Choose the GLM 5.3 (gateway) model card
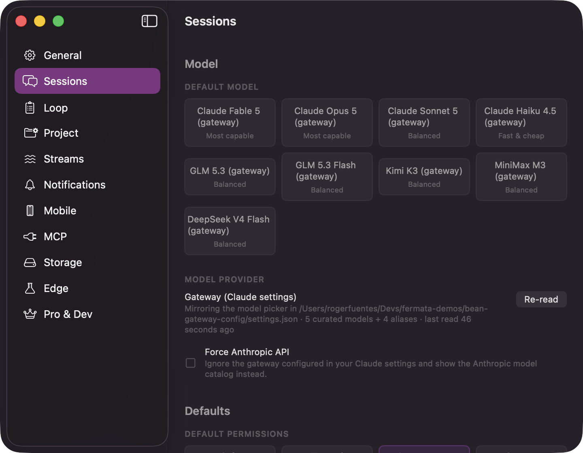Image resolution: width=583 pixels, height=453 pixels. pyautogui.click(x=230, y=177)
